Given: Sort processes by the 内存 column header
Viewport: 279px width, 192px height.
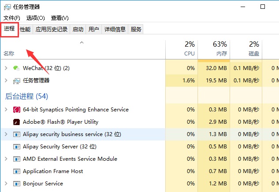Looking at the screenshot, I should 220,49.
